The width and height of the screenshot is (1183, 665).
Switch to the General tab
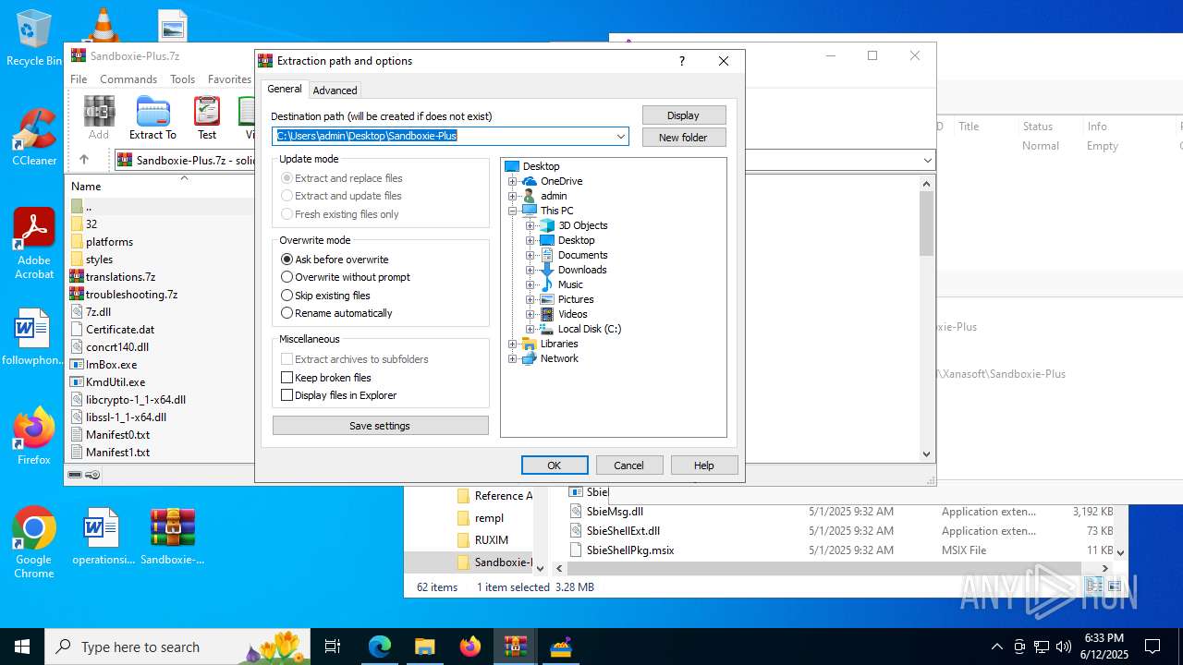pos(285,89)
